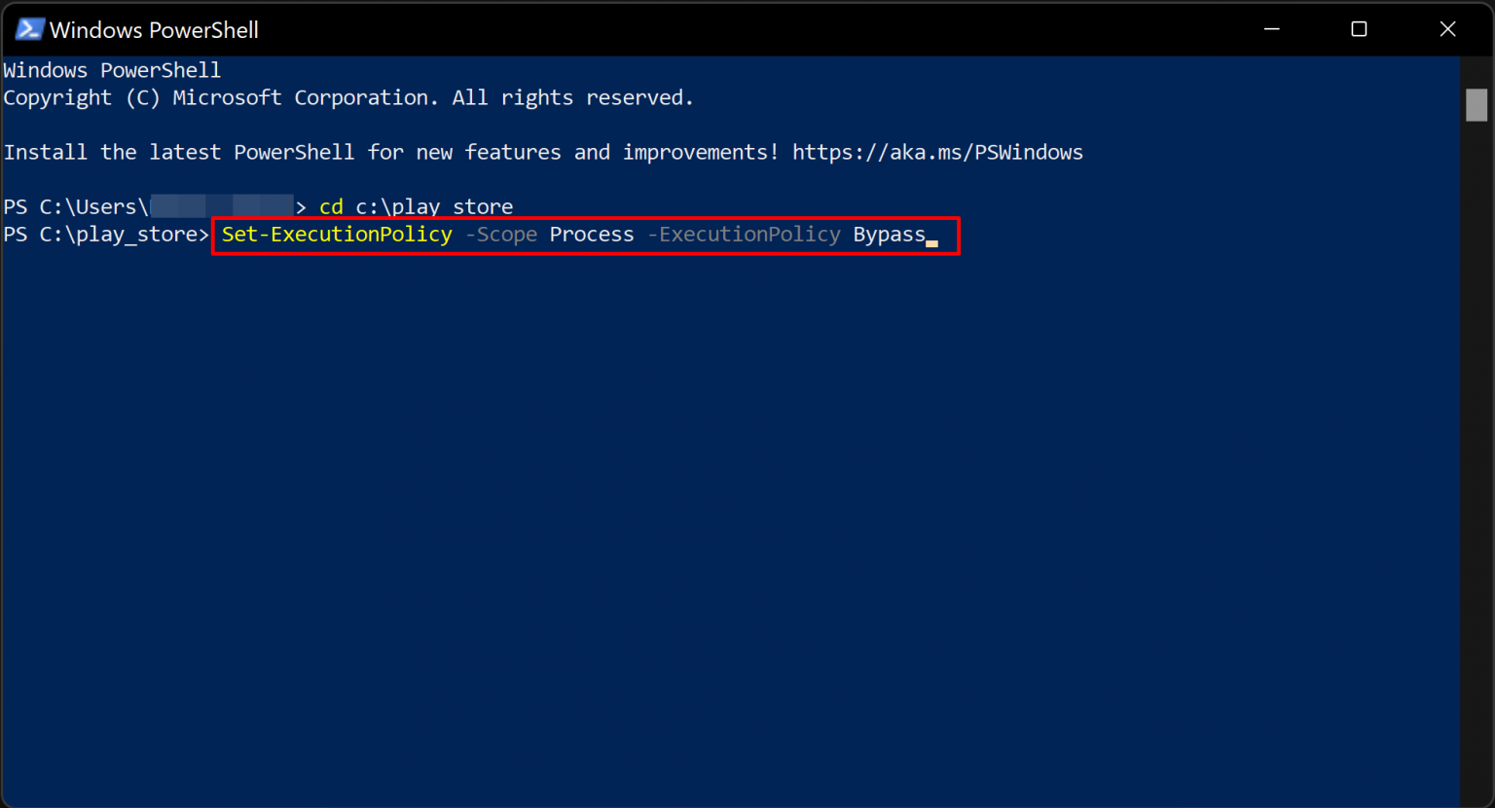
Task: Click the -Scope parameter text
Action: tap(501, 235)
